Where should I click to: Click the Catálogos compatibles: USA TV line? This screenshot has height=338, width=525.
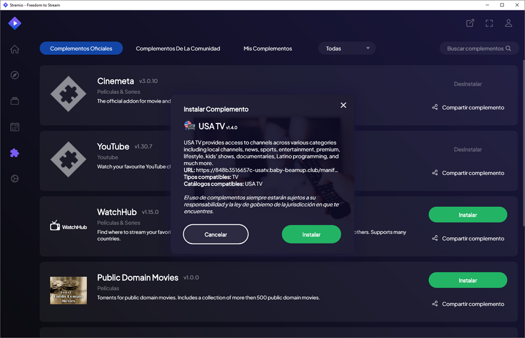pos(223,184)
